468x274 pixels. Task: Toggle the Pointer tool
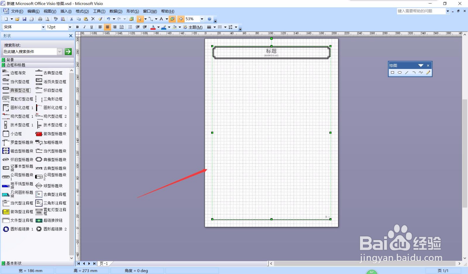click(140, 19)
